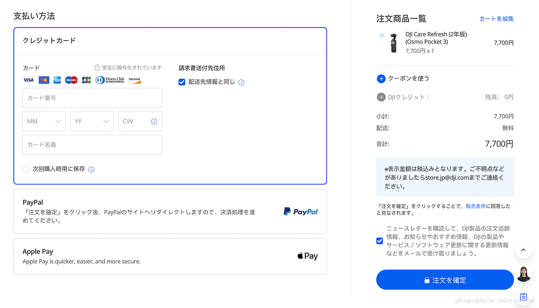Select the Apple Pay payment option
The image size is (539, 308).
click(170, 256)
